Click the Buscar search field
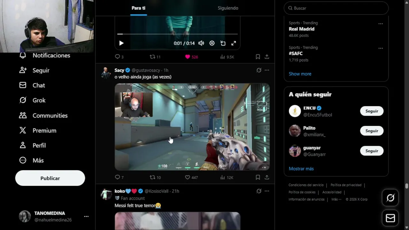Viewport: 409px width, 230px height. 336,8
